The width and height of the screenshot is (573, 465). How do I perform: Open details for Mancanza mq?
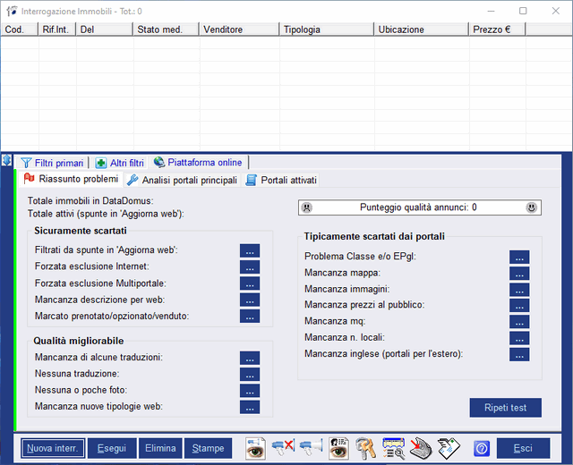(519, 322)
